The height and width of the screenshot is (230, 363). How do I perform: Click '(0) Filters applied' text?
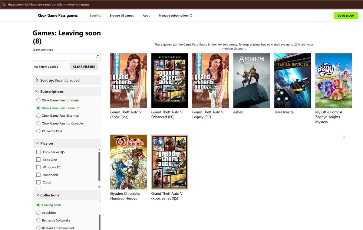[x=46, y=66]
